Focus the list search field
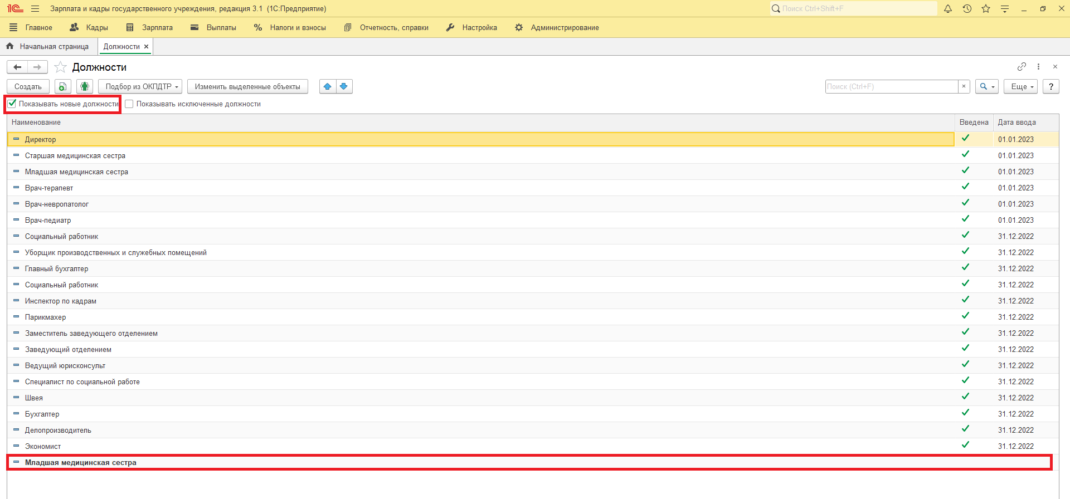Image resolution: width=1070 pixels, height=499 pixels. click(x=892, y=86)
